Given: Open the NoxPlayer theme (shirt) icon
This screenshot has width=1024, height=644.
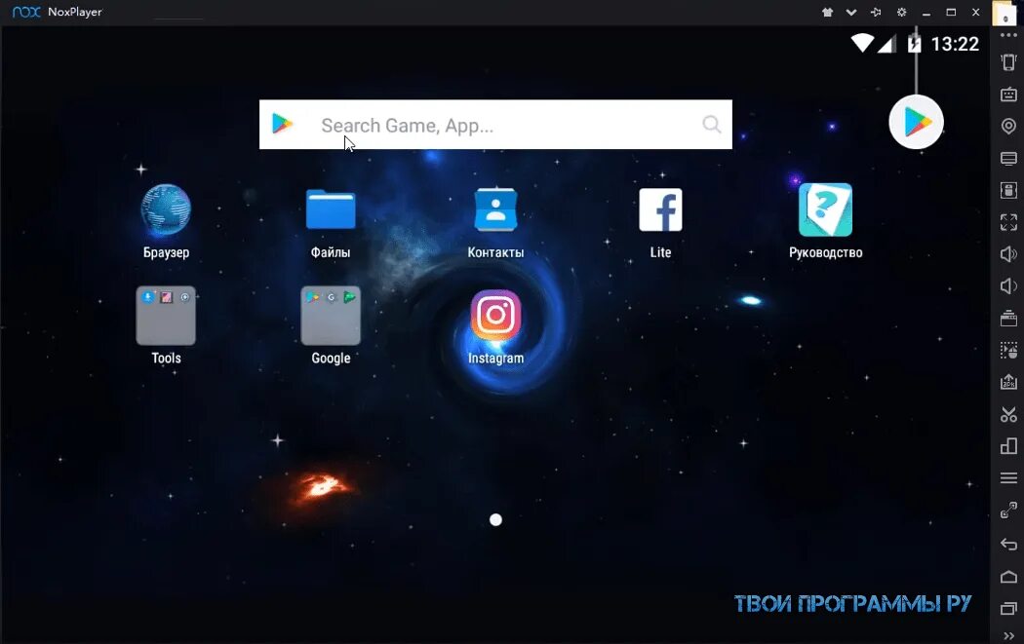Looking at the screenshot, I should point(827,12).
